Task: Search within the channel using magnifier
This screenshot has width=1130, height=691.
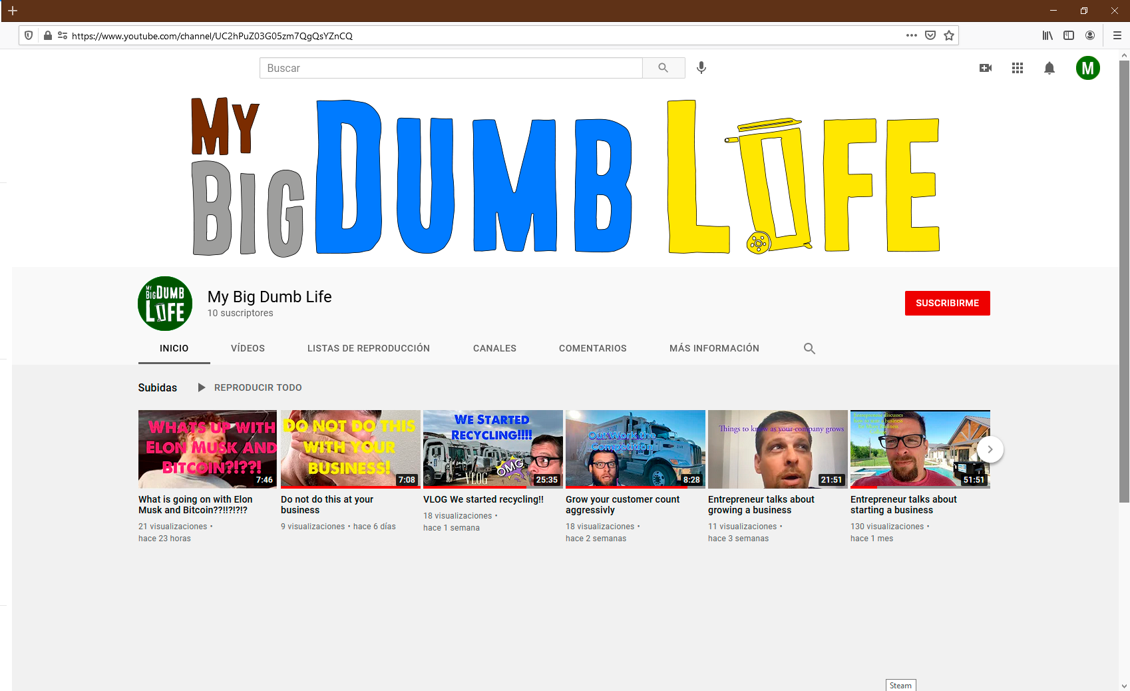Action: click(x=809, y=348)
